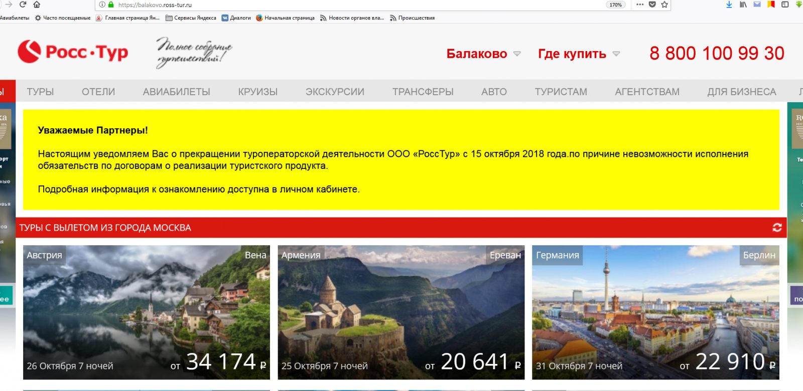Refresh the Moscow tours list icon

777,228
